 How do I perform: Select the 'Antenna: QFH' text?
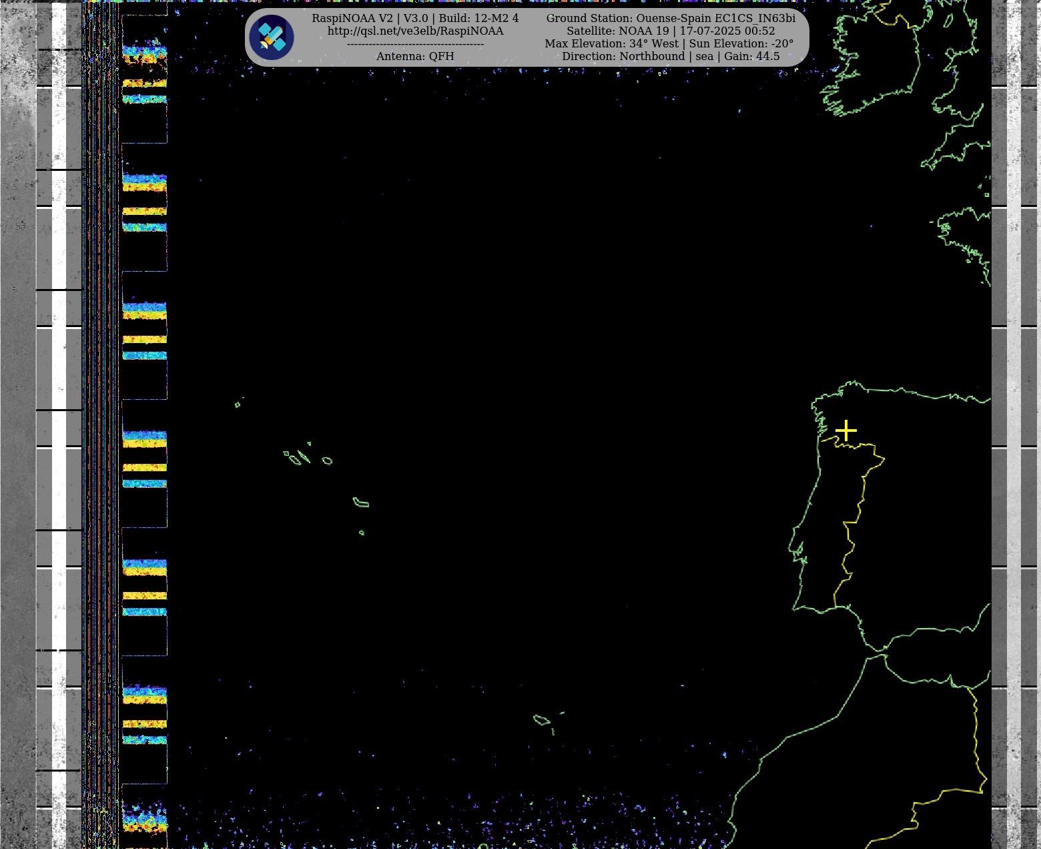click(x=415, y=57)
